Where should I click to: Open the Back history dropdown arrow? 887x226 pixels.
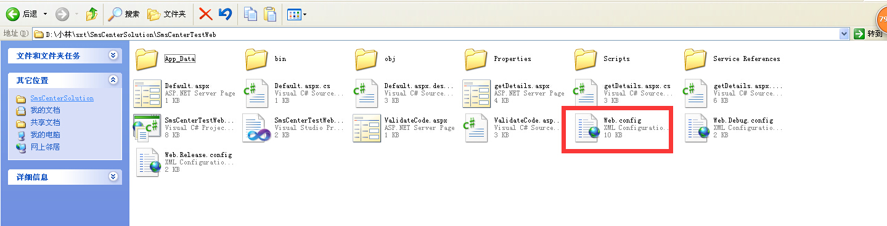click(x=45, y=14)
